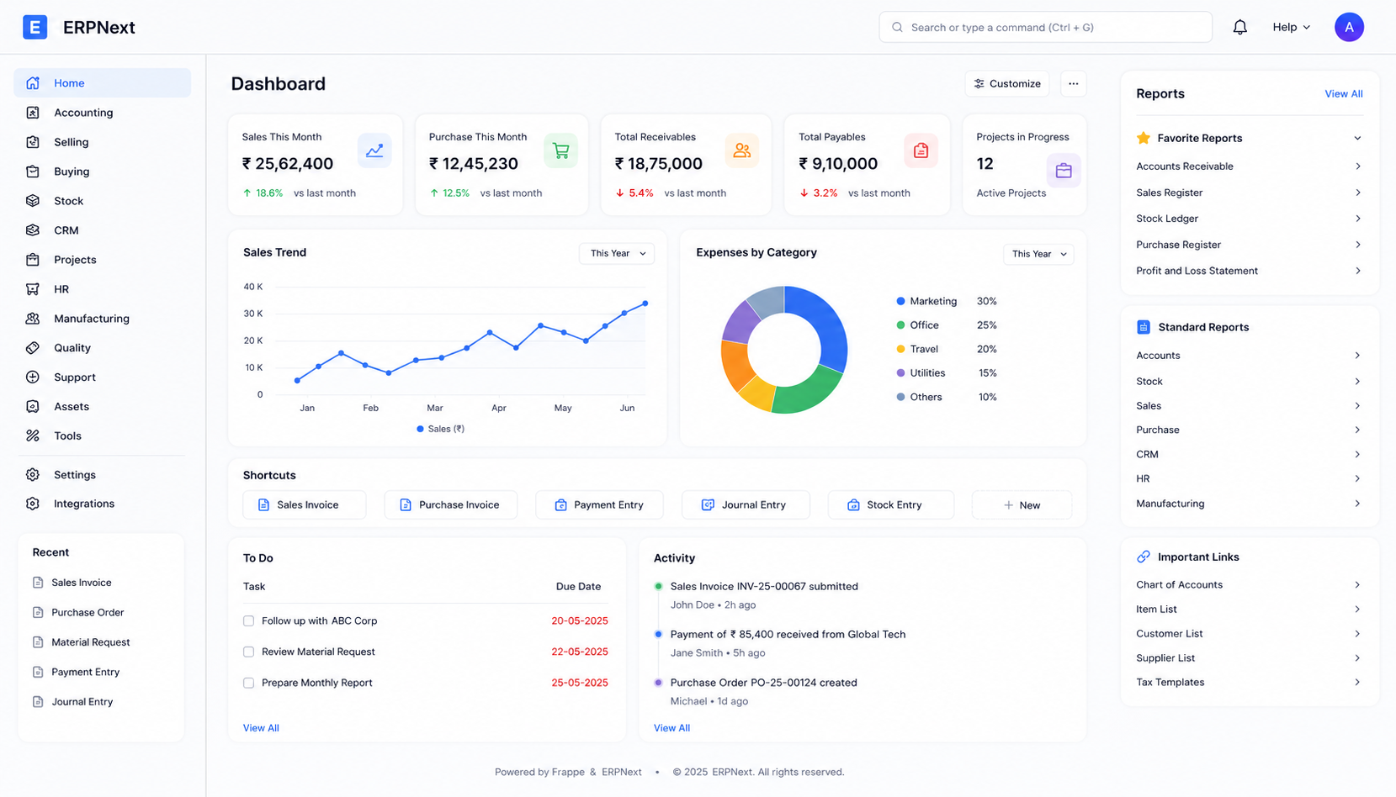Click the Travel yellow legend dot
Image resolution: width=1396 pixels, height=797 pixels.
pyautogui.click(x=900, y=349)
